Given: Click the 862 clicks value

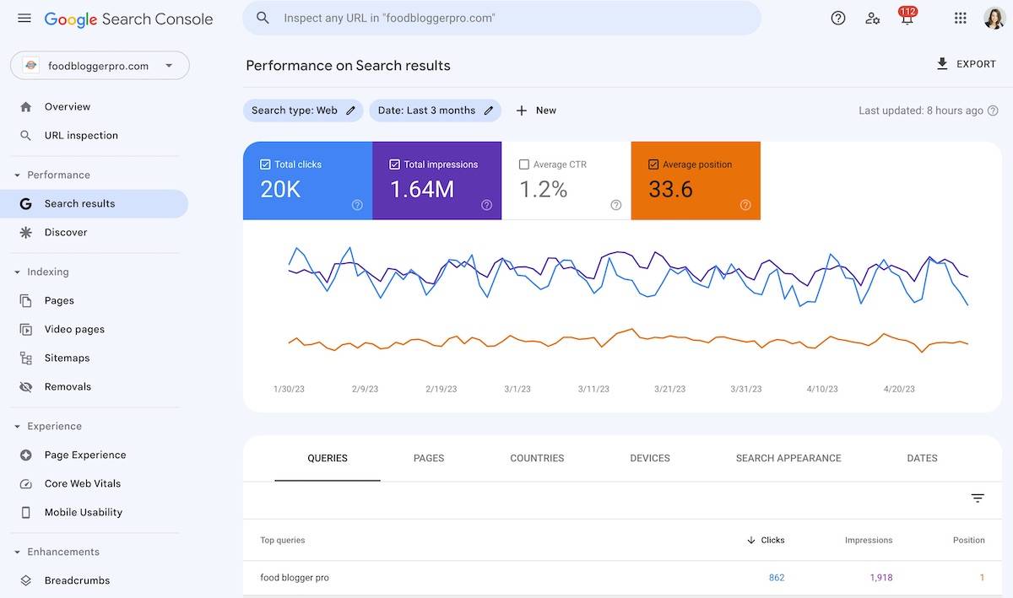Looking at the screenshot, I should point(777,578).
